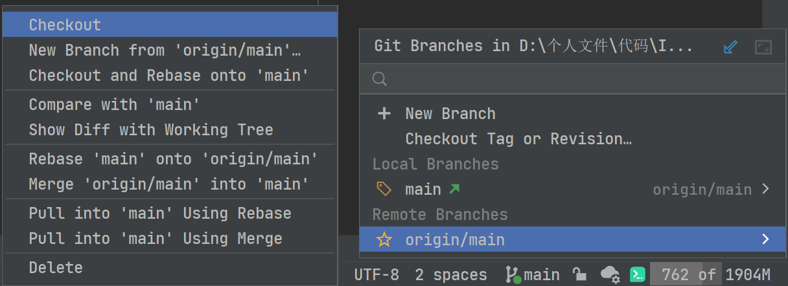This screenshot has width=788, height=286.
Task: Expand the local main branch submenu arrow
Action: [x=766, y=189]
